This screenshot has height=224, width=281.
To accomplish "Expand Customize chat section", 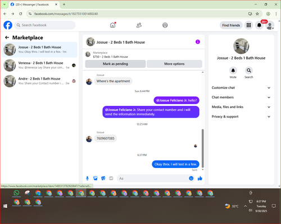I will pos(241,88).
